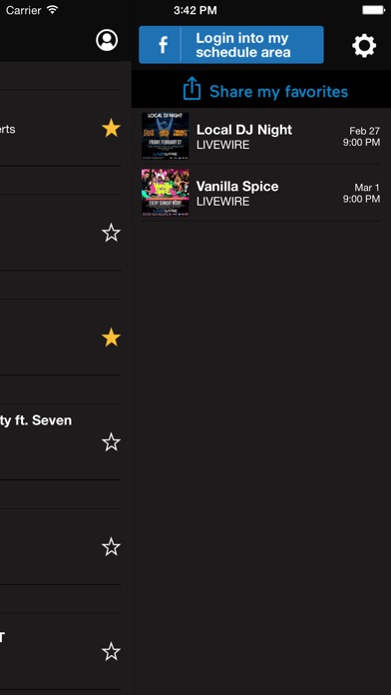Tap the battery indicator in status bar
Viewport: 391px width, 695px height.
click(x=374, y=10)
